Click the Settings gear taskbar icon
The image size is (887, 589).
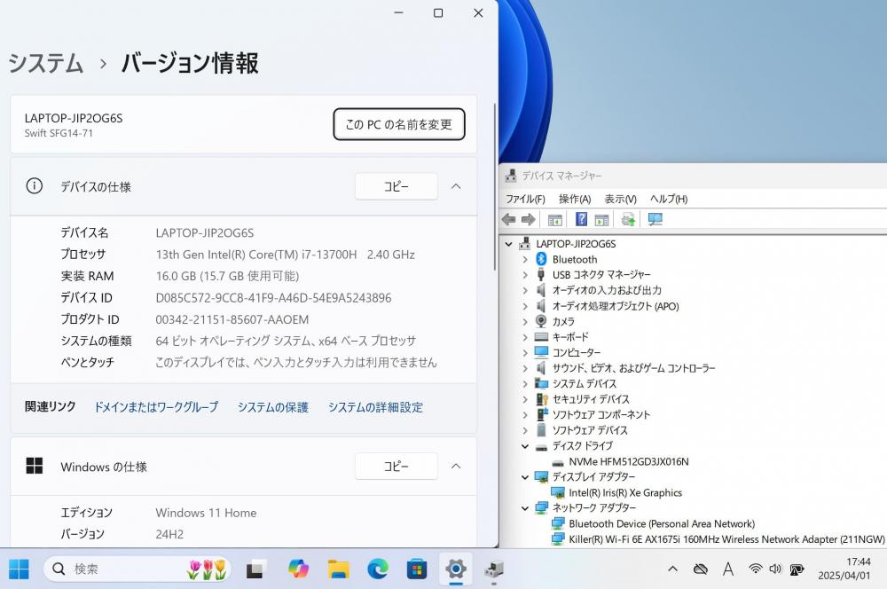455,569
